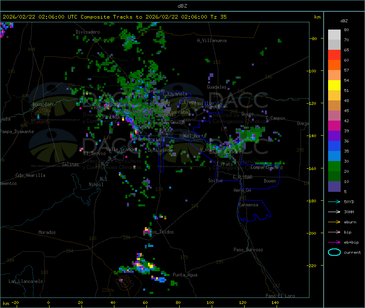The image size is (365, 308).
Task: Select the red swatch in the dBZ scale
Action: coord(334,55)
